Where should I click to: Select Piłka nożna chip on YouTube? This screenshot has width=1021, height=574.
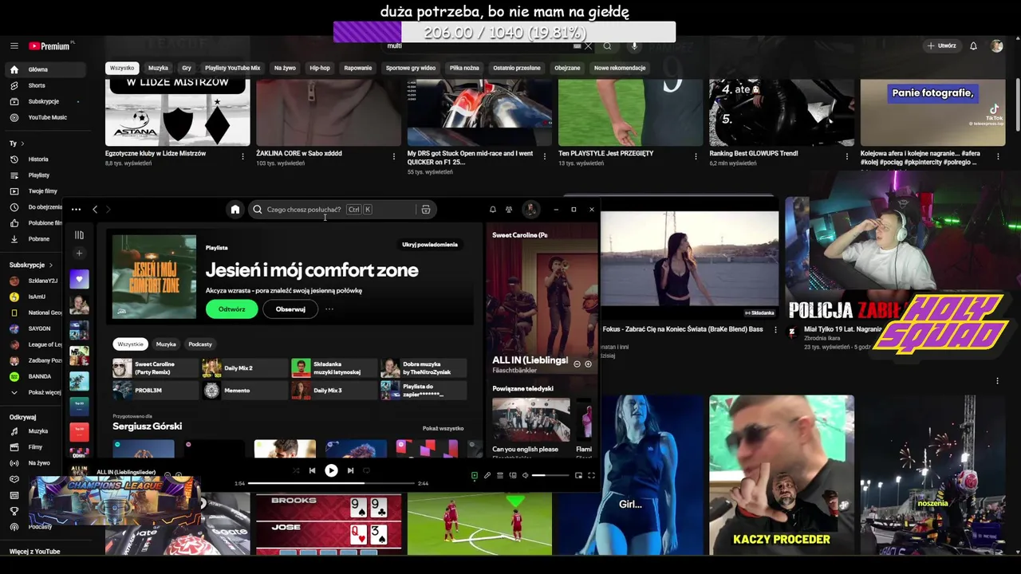point(464,68)
